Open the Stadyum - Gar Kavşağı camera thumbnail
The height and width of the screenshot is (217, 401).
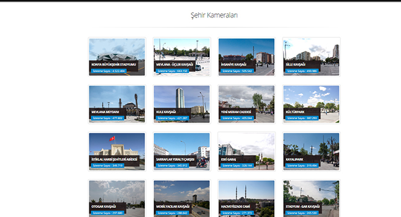[x=311, y=199]
